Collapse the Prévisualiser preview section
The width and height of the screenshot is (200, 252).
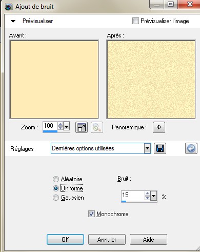(x=13, y=21)
